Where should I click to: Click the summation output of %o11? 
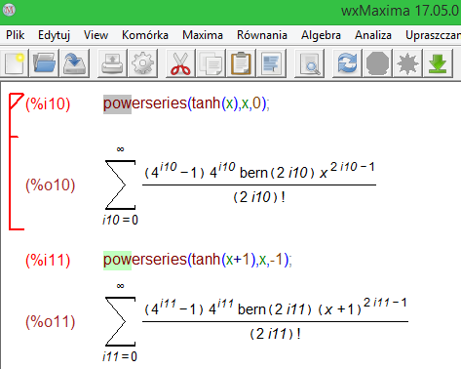(x=255, y=322)
